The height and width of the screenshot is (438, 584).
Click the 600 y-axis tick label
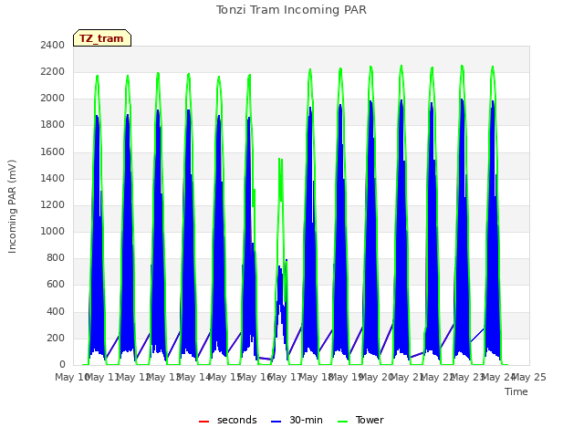click(56, 285)
